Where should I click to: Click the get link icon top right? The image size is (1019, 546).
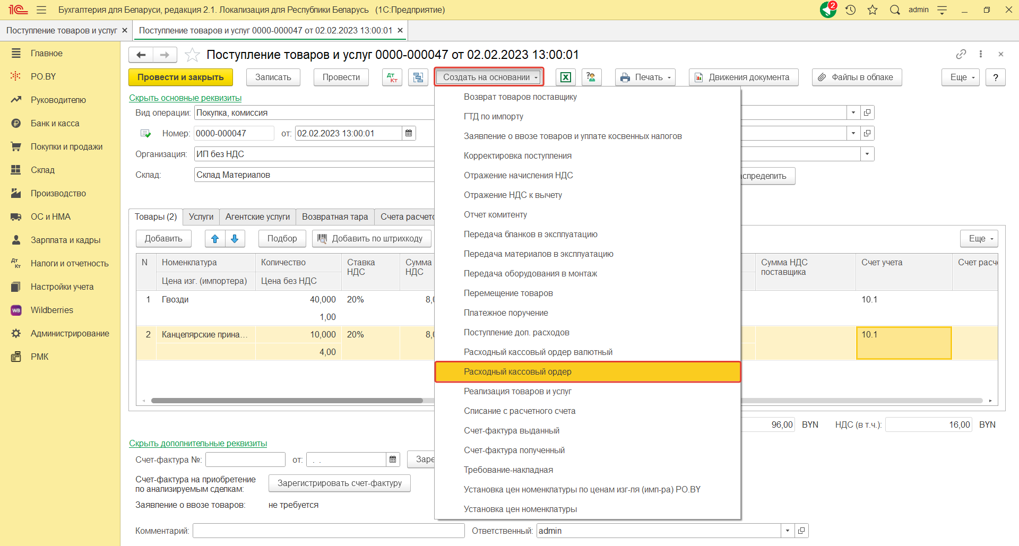tap(961, 54)
